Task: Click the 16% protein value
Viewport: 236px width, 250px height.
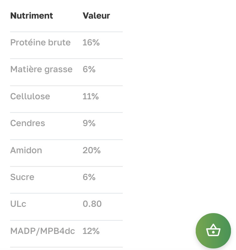Action: pyautogui.click(x=91, y=43)
